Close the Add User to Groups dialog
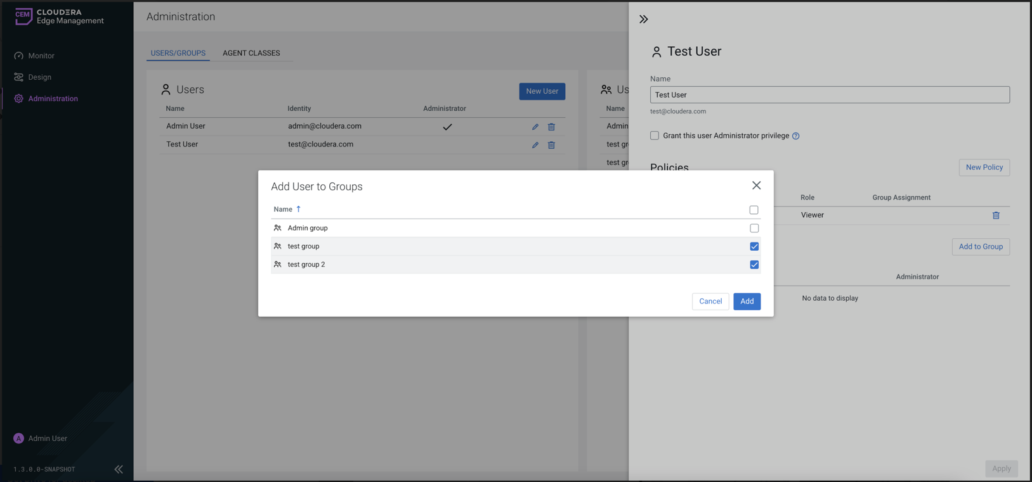 click(756, 186)
